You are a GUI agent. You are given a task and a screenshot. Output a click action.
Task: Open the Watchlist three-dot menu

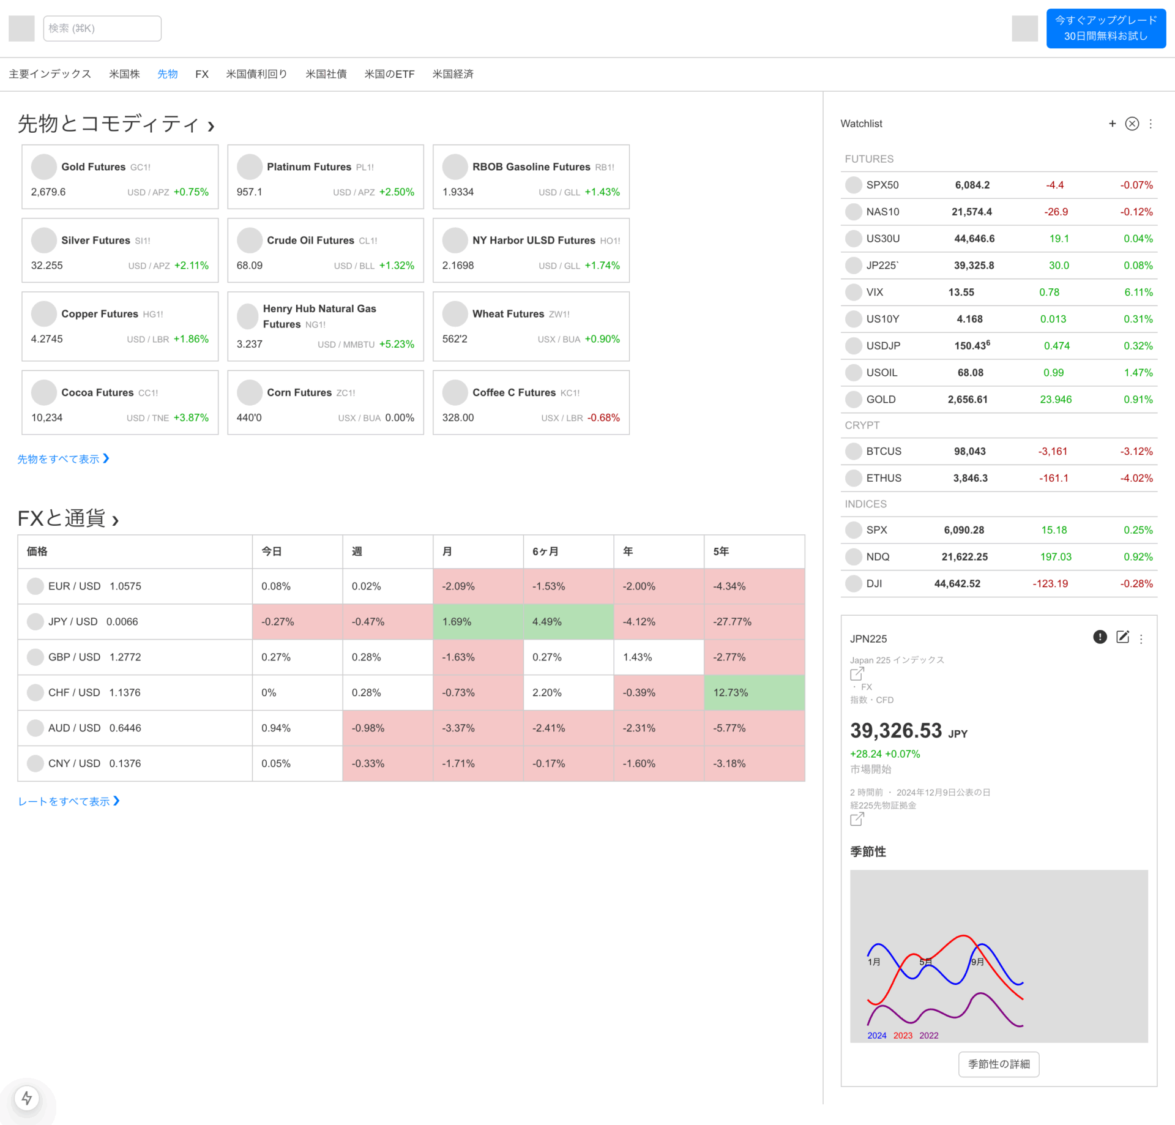1151,124
